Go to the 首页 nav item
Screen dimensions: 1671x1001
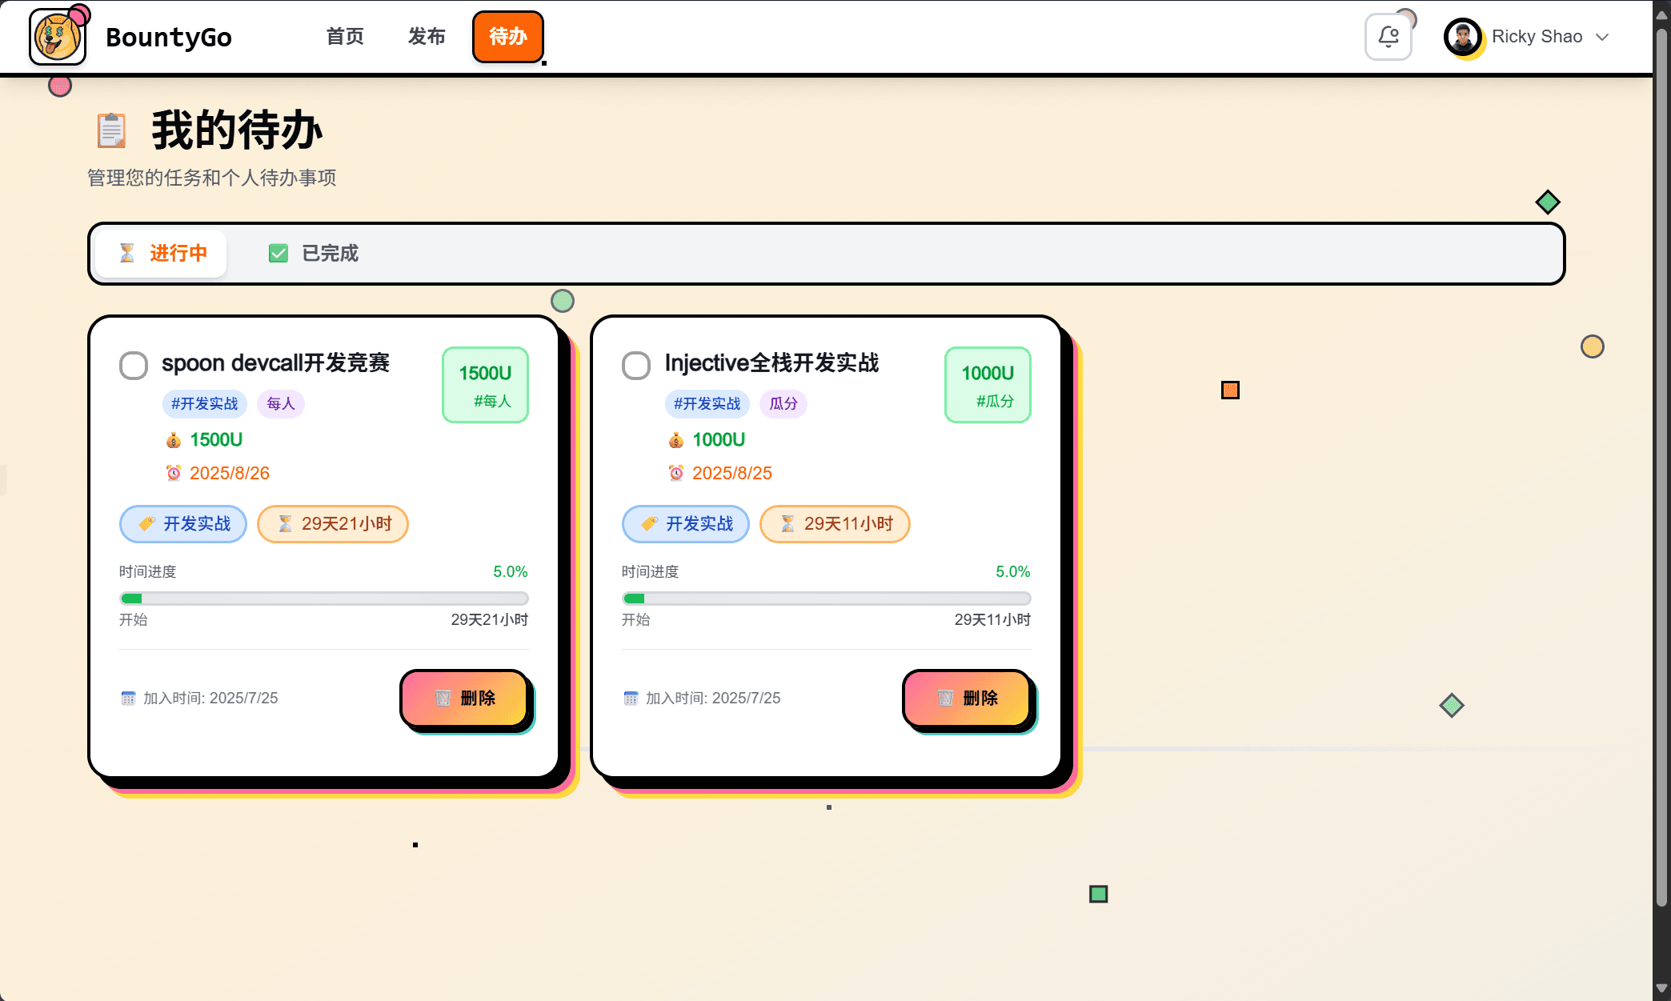tap(345, 37)
